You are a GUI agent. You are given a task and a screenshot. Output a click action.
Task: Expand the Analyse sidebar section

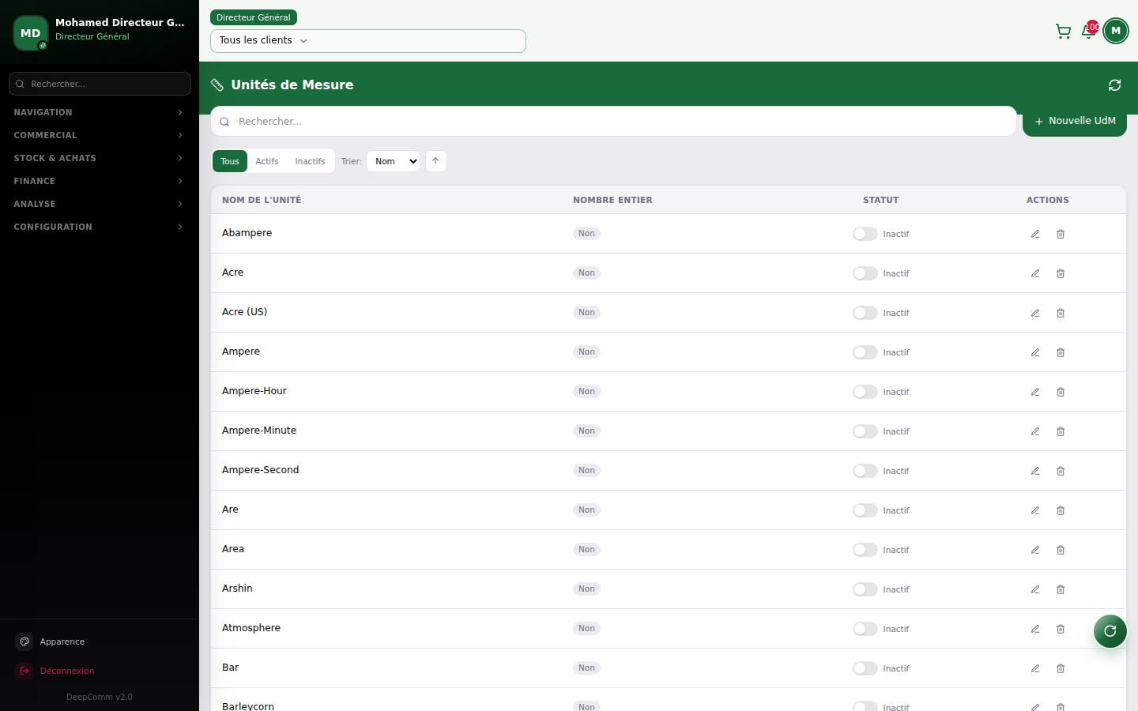click(x=100, y=204)
